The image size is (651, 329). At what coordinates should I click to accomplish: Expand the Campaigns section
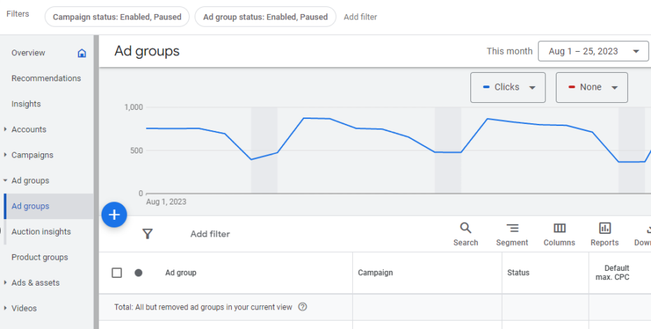(x=5, y=155)
